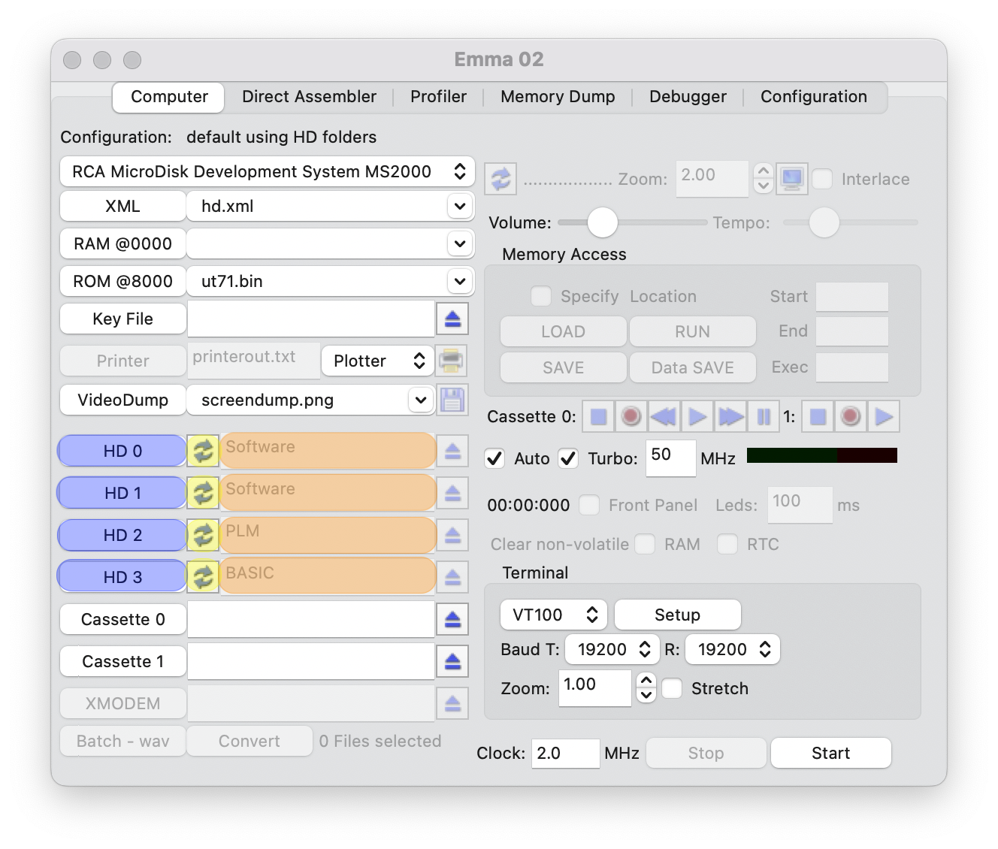Open the ROM ut71.bin file dropdown
The height and width of the screenshot is (849, 998).
coord(459,281)
